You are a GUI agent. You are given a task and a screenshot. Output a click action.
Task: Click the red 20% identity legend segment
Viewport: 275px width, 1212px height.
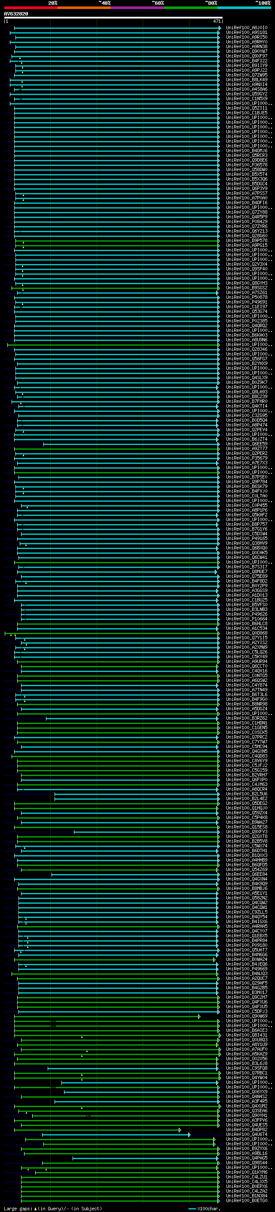point(31,8)
